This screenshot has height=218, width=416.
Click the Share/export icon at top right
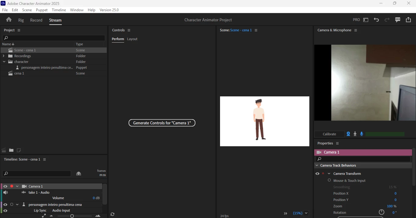click(x=408, y=20)
